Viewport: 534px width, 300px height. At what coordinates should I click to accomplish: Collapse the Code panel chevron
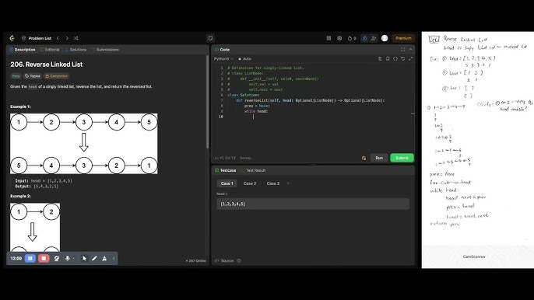(410, 50)
